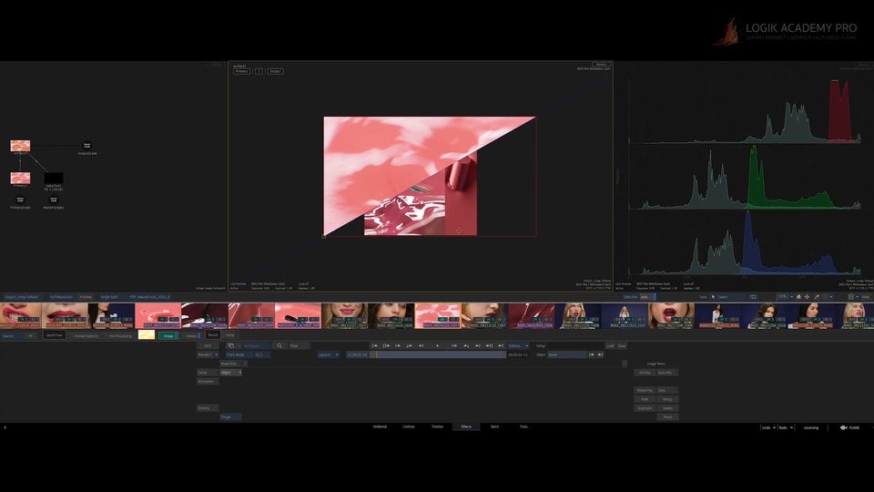This screenshot has height=492, width=874.
Task: Toggle the Image button in green
Action: point(168,336)
